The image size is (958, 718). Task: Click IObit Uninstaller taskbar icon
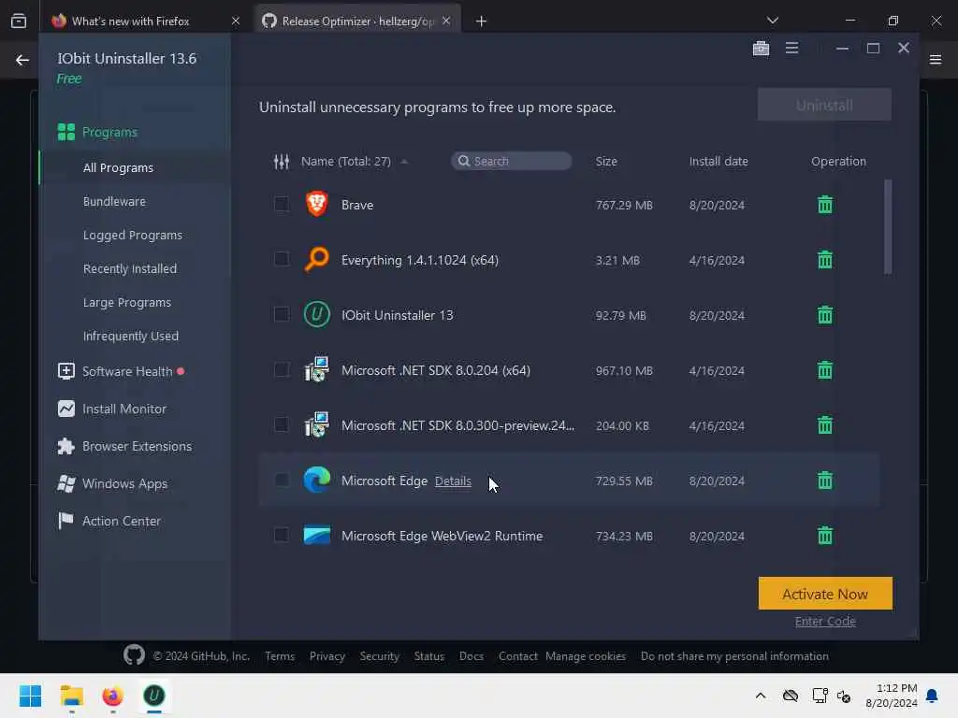pos(154,696)
